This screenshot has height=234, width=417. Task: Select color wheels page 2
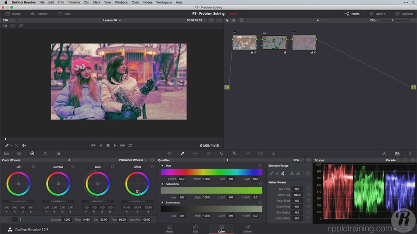20,219
